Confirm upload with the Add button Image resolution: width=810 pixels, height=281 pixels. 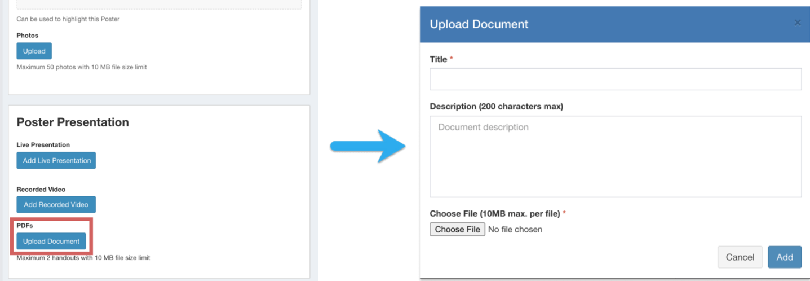[x=784, y=257]
